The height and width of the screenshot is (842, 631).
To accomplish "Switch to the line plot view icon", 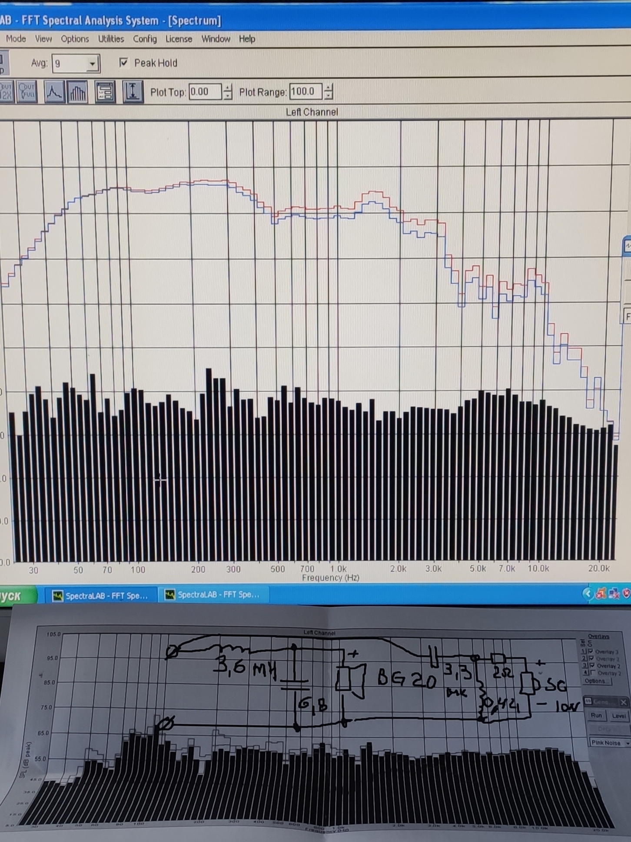I will [54, 92].
